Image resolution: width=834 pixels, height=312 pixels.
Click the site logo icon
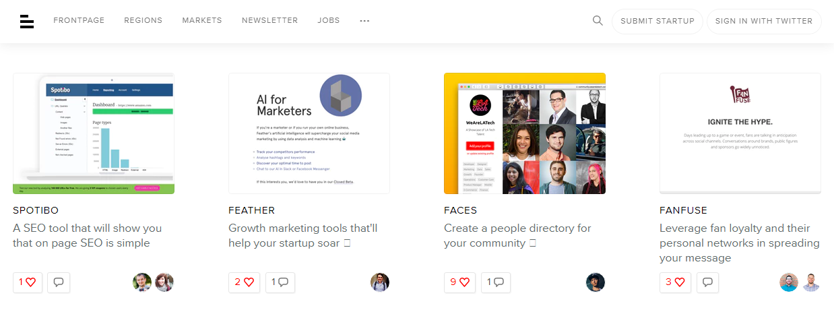(27, 22)
